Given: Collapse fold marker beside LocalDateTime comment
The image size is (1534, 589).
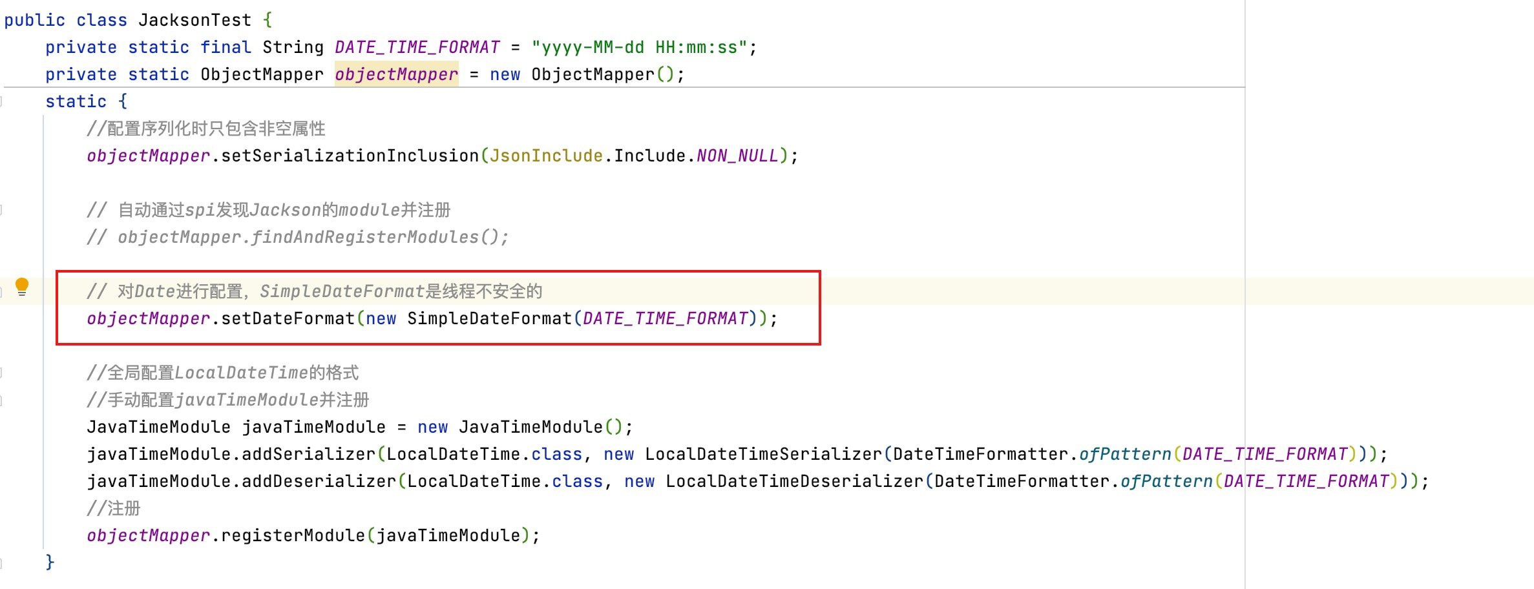Looking at the screenshot, I should point(3,372).
